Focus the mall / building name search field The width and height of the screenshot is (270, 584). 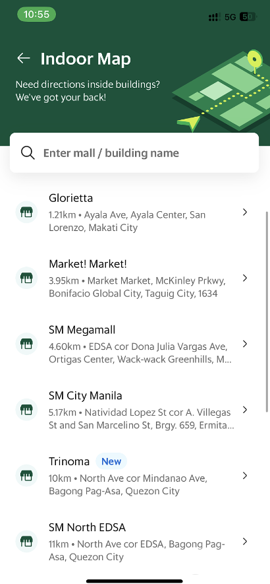pos(134,152)
